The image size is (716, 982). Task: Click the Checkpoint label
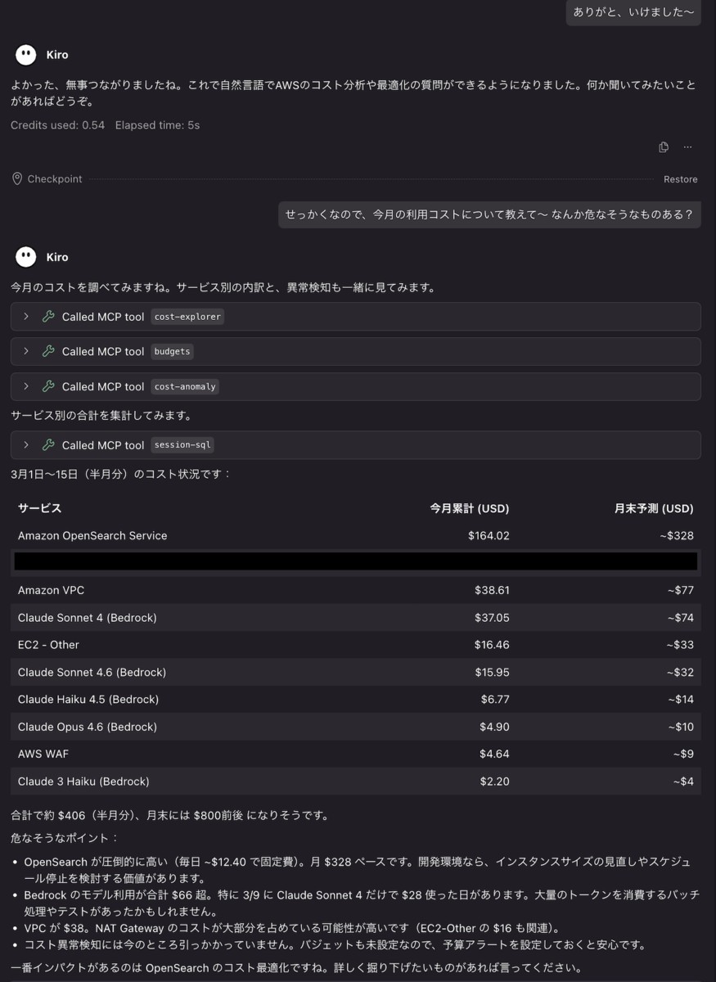coord(55,179)
